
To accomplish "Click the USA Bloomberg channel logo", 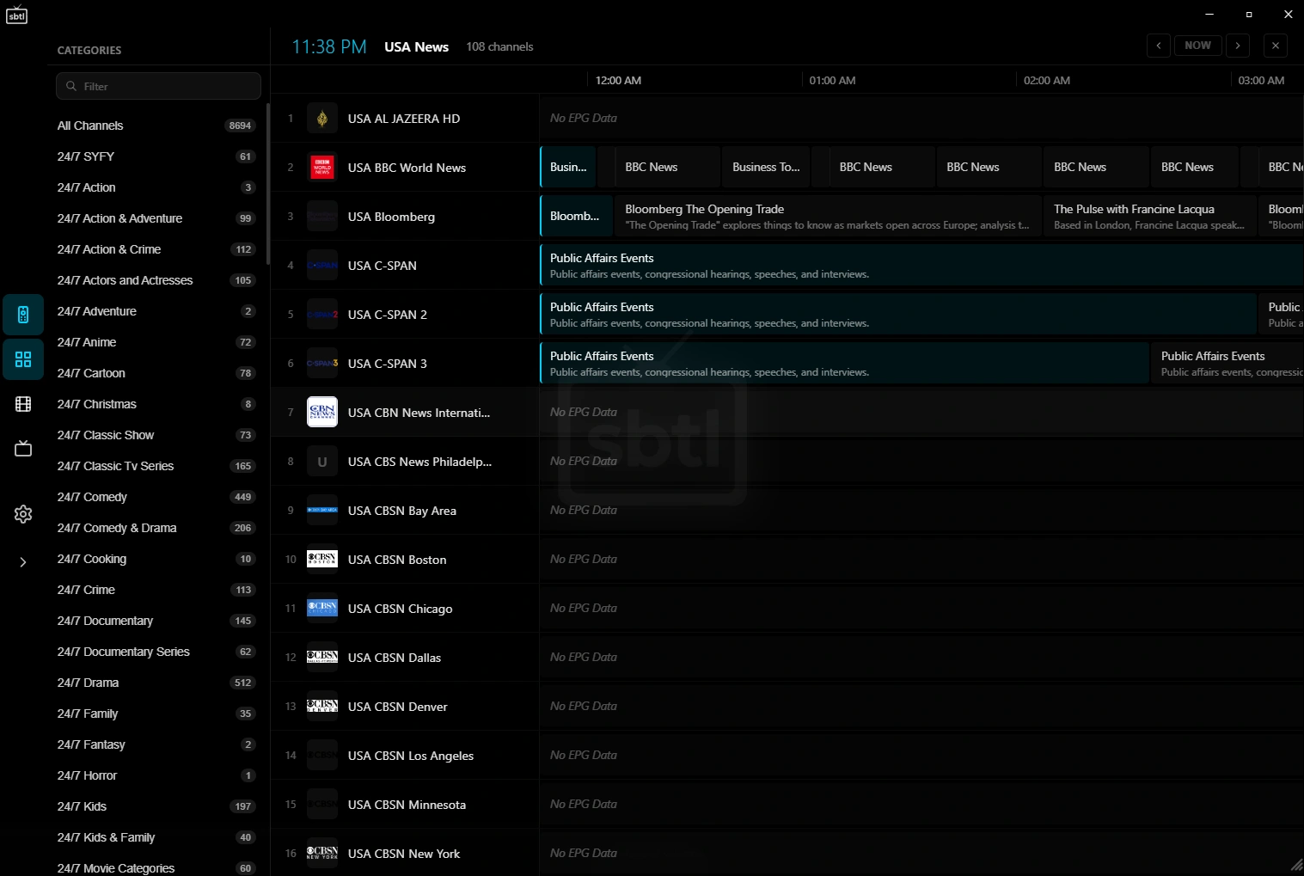I will (322, 217).
